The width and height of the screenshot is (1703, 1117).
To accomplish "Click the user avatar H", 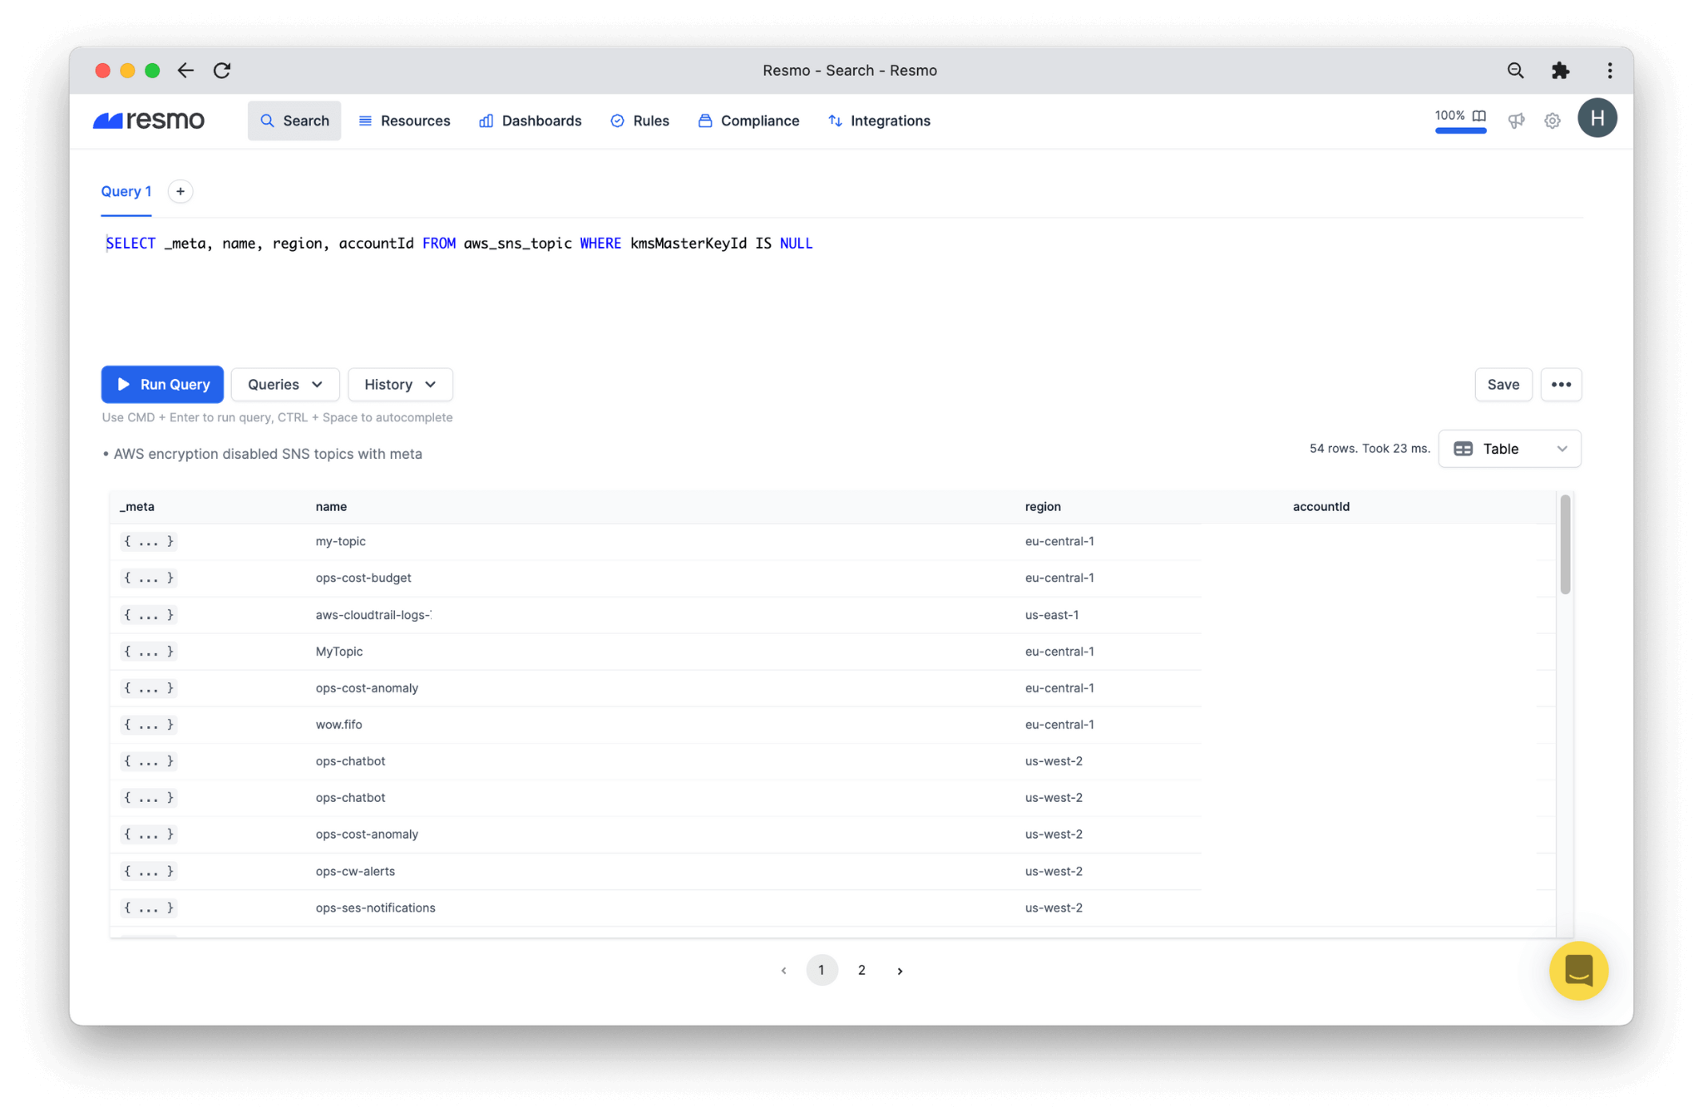I will coord(1597,119).
